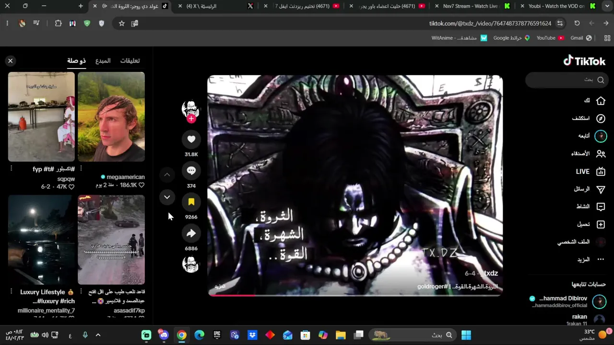Screen dimensions: 614x345
Task: Reload the page
Action: [x=577, y=23]
